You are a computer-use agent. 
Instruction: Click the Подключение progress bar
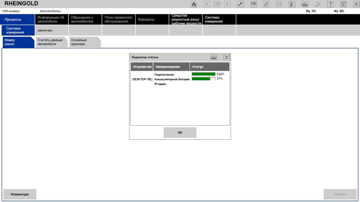[203, 74]
